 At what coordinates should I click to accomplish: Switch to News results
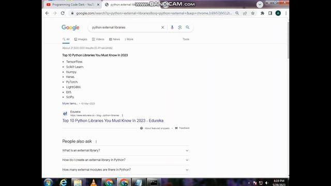(x=114, y=39)
